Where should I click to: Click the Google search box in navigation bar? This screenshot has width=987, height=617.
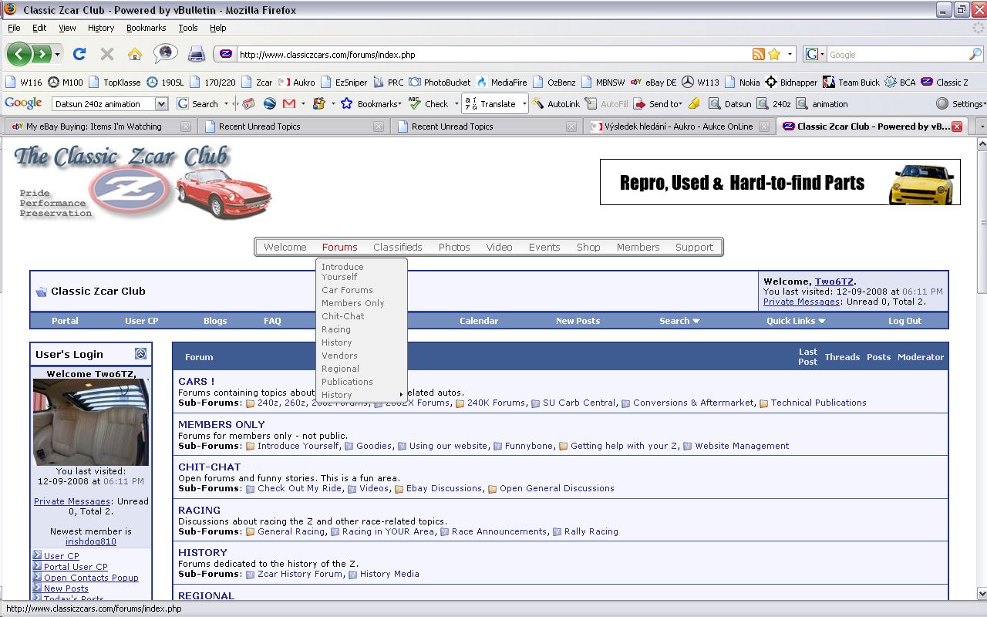pyautogui.click(x=897, y=55)
